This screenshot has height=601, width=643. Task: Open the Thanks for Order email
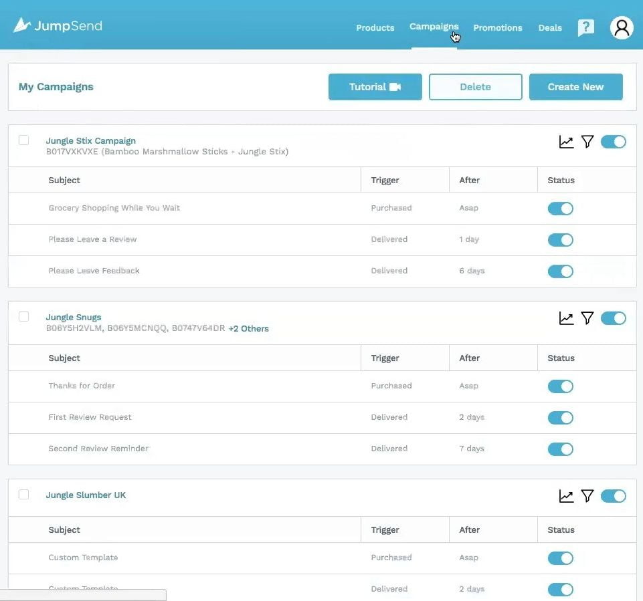coord(82,386)
